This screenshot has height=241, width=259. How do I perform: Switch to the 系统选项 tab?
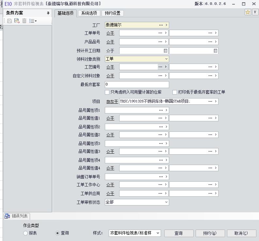89,13
